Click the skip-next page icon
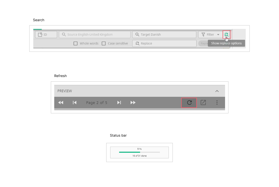The height and width of the screenshot is (187, 279). [x=119, y=103]
